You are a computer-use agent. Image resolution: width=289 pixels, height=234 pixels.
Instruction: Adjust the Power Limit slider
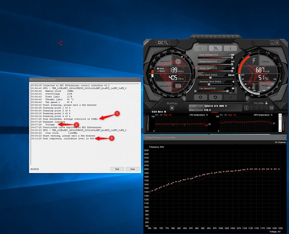pos(215,64)
